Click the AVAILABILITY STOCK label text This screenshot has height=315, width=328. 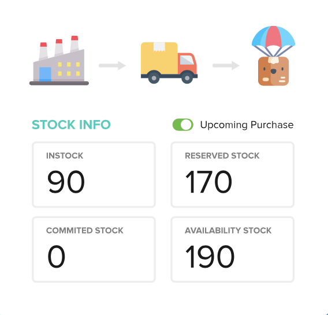(x=228, y=231)
